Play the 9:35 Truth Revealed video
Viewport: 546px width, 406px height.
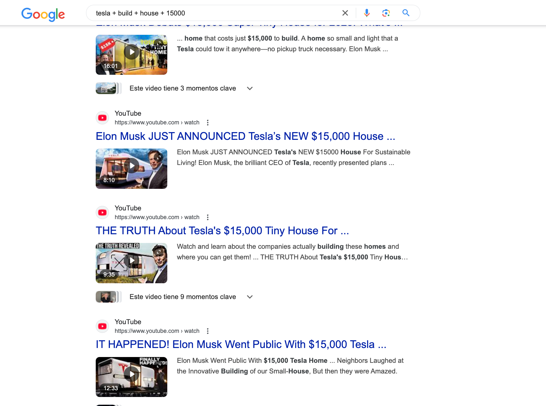click(132, 260)
